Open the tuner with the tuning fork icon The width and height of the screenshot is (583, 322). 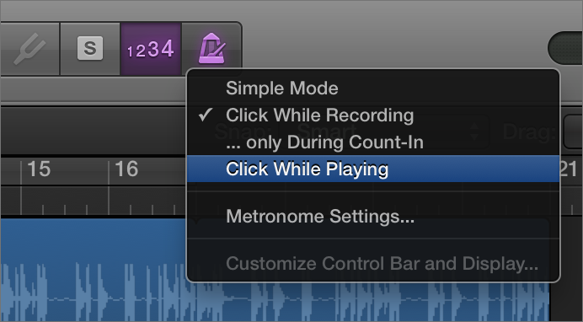29,49
